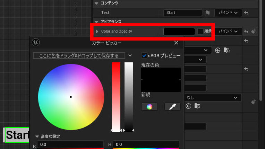
Task: Click the eyedropper color sampling button
Action: click(172, 107)
